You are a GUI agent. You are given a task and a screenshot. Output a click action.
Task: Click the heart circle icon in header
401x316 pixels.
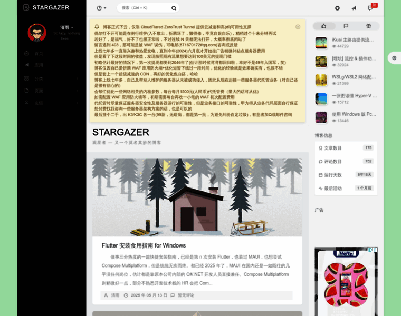click(x=337, y=8)
